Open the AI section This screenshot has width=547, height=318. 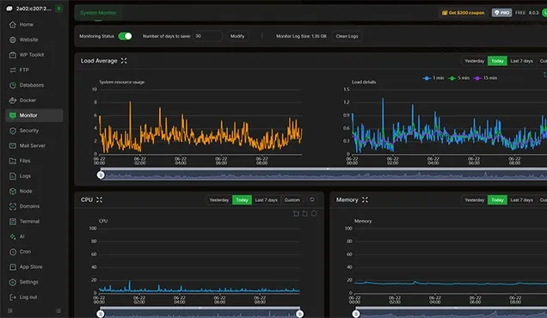pyautogui.click(x=34, y=236)
